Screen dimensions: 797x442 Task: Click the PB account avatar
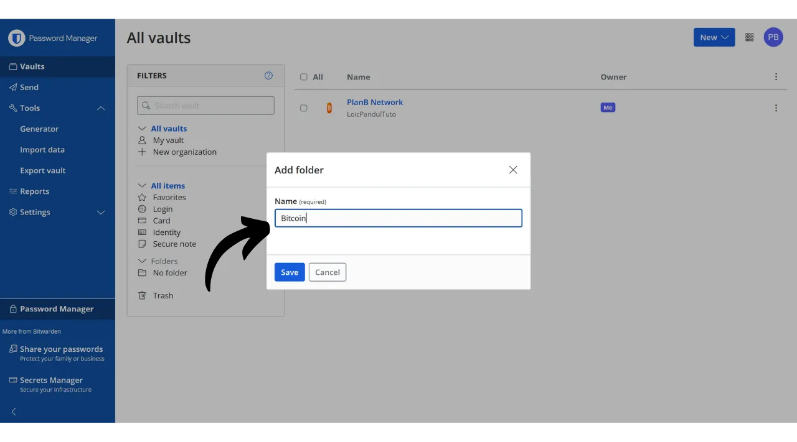[x=773, y=37]
